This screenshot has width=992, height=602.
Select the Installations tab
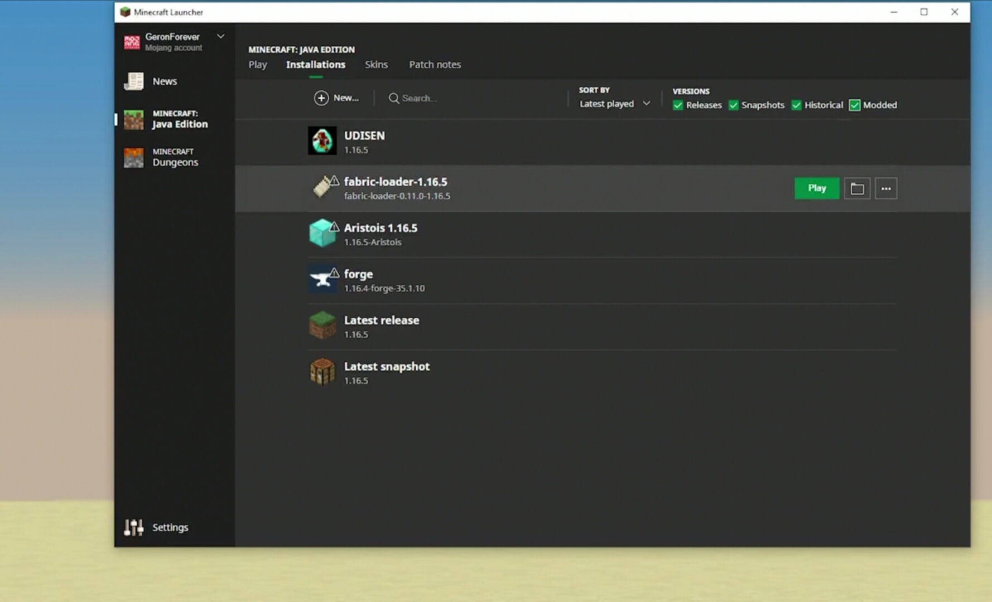pos(316,65)
